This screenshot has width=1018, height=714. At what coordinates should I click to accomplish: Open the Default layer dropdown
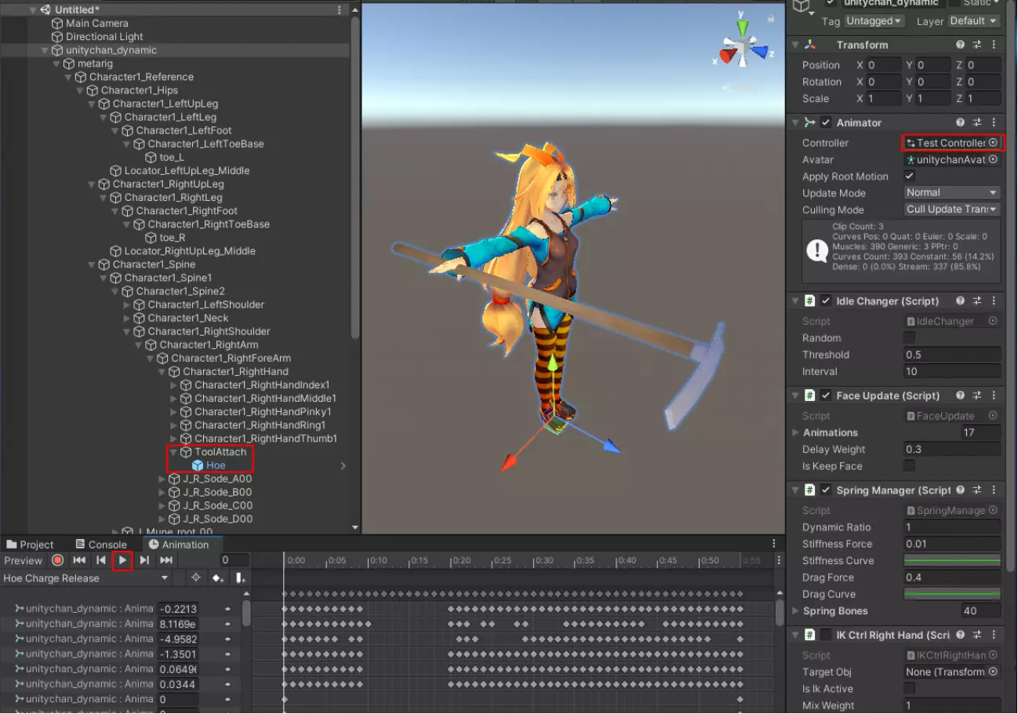click(x=973, y=21)
